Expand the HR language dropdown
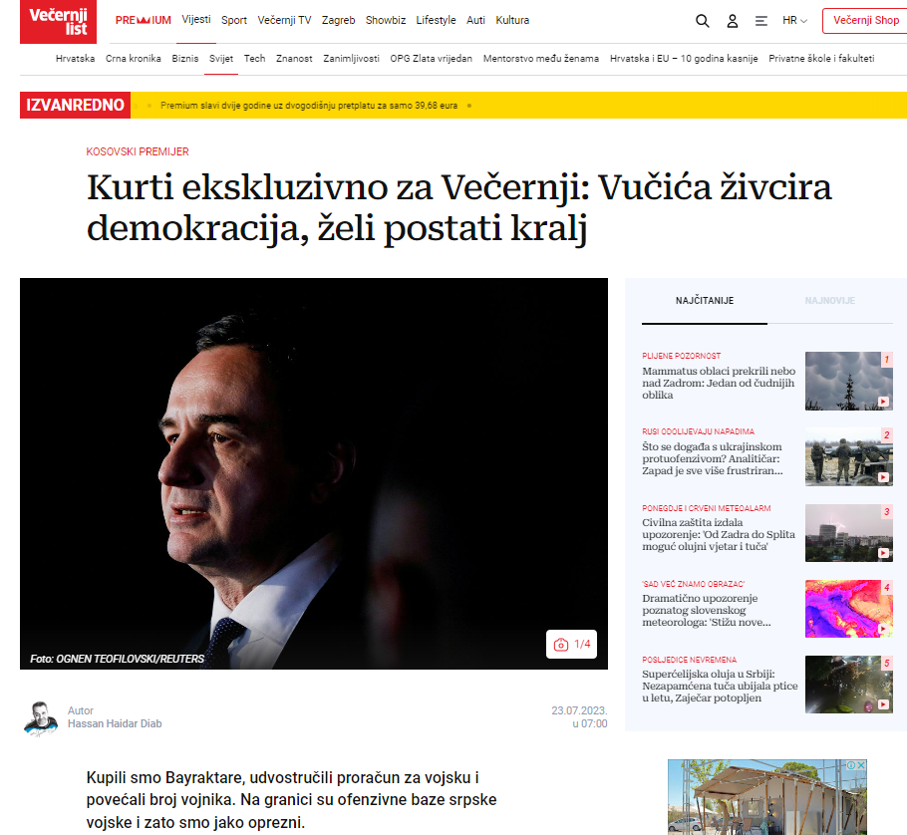Viewport: 907px width, 835px height. click(x=794, y=20)
